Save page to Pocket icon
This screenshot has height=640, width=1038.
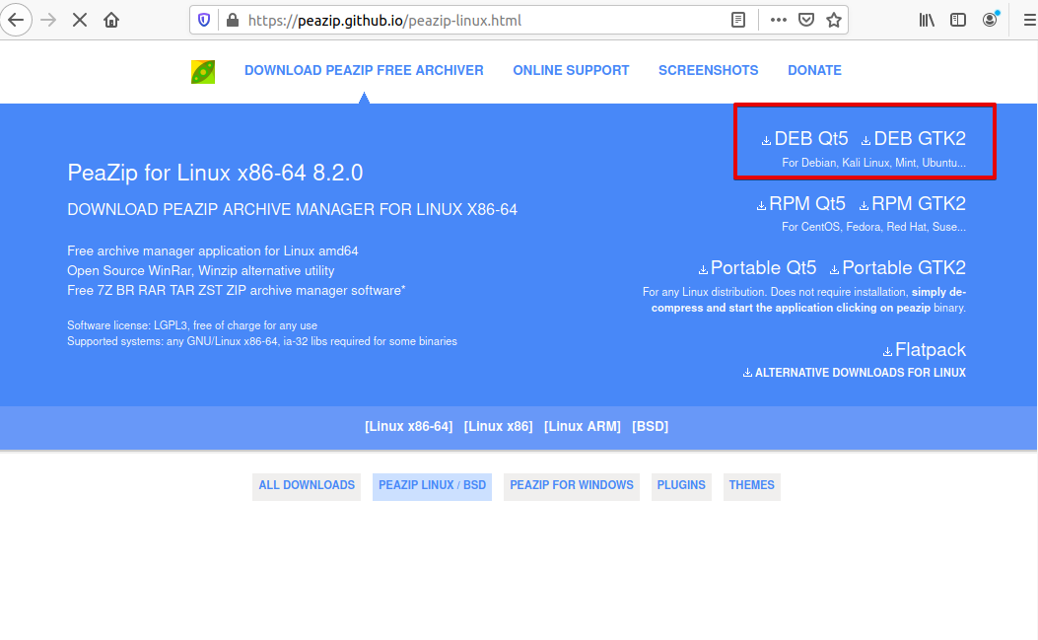pyautogui.click(x=805, y=20)
